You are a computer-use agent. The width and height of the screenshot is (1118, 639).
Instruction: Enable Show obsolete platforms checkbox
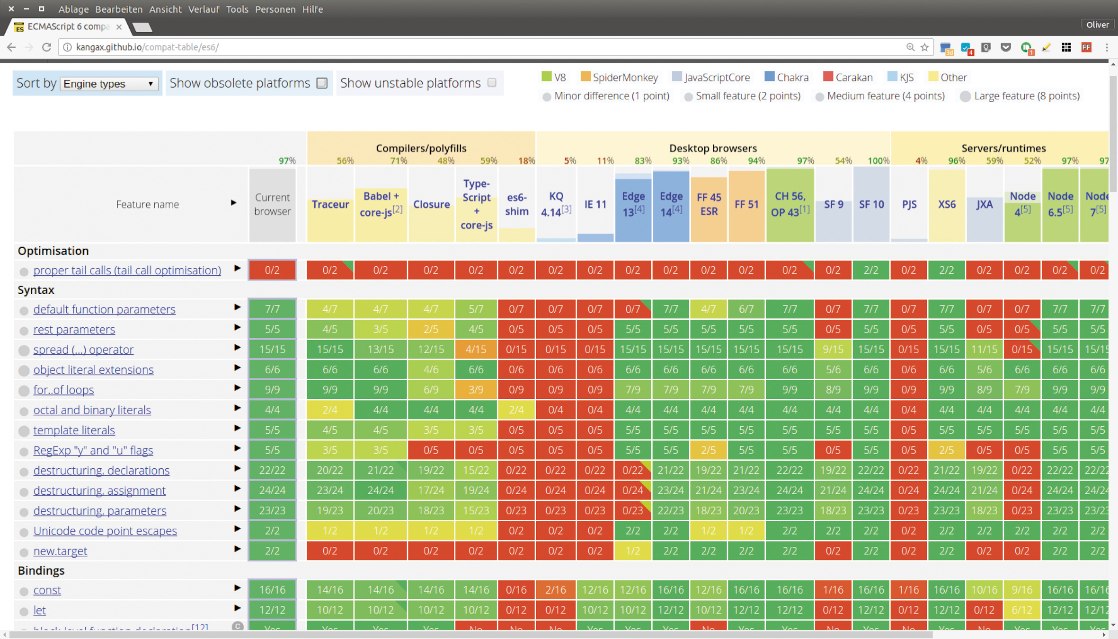pyautogui.click(x=322, y=83)
